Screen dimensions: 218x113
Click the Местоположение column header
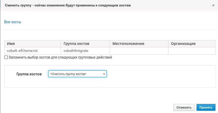pyautogui.click(x=128, y=44)
